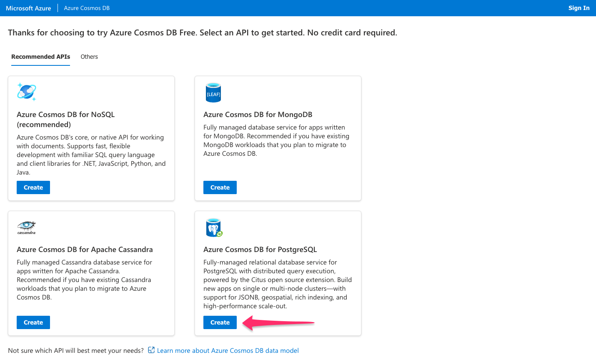Switch to the Others tab

[89, 57]
